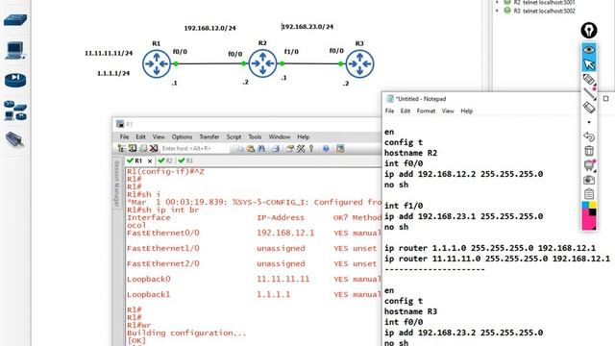The height and width of the screenshot is (346, 615).
Task: Click SecureCRT Disconnect toolbar icon
Action: [154, 148]
